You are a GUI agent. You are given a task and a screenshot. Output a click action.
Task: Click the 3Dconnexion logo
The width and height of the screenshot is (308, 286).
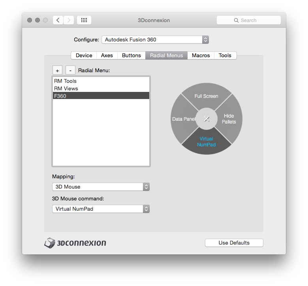(x=75, y=243)
